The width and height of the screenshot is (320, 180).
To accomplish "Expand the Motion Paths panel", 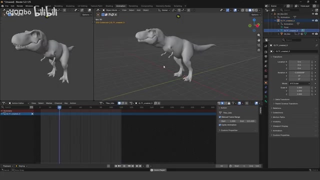I will tap(278, 117).
